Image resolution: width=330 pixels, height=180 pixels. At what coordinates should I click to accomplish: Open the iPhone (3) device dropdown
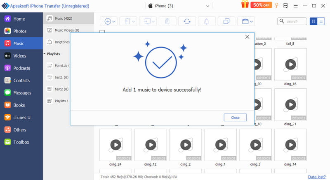[179, 6]
